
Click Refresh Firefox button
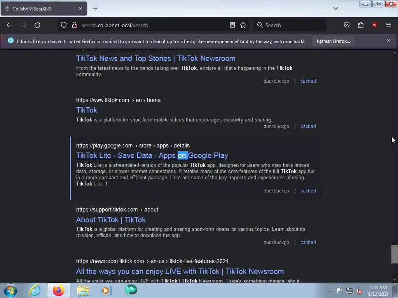pyautogui.click(x=333, y=41)
